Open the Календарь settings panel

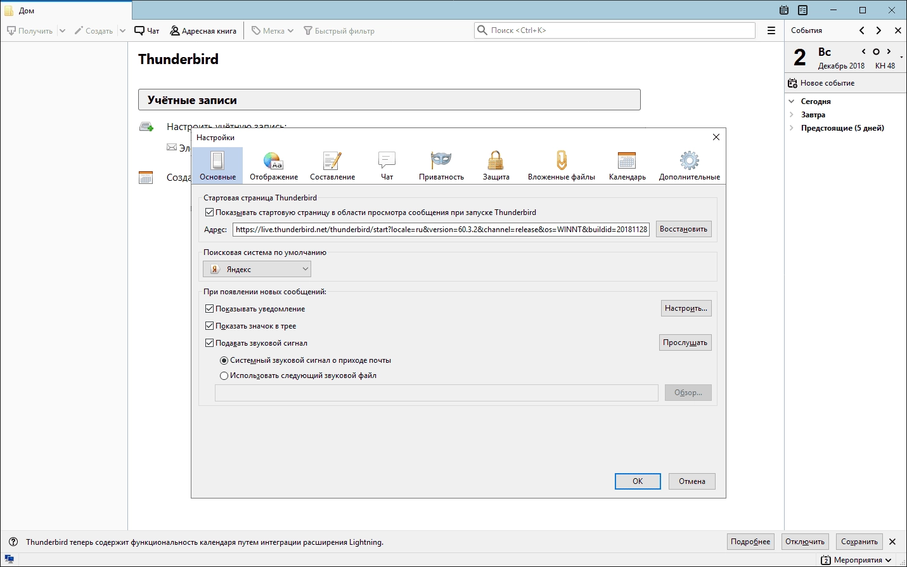627,166
